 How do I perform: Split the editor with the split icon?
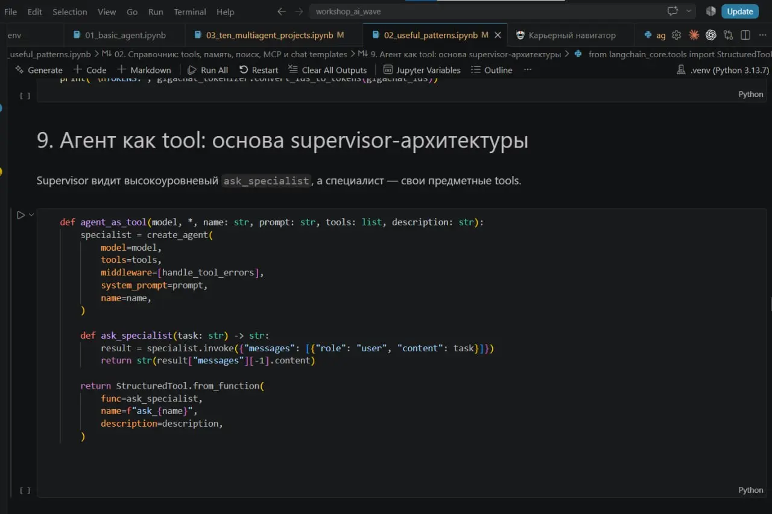745,35
